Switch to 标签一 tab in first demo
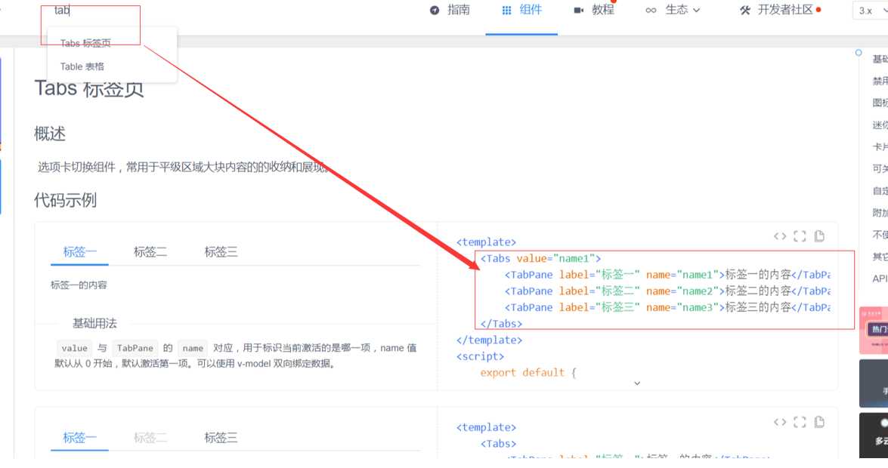Image resolution: width=888 pixels, height=468 pixels. click(80, 252)
